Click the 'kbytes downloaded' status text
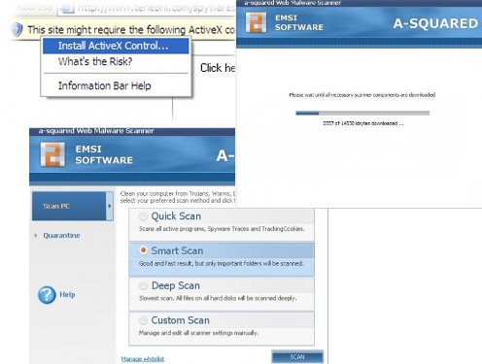482x364 pixels. (x=363, y=123)
